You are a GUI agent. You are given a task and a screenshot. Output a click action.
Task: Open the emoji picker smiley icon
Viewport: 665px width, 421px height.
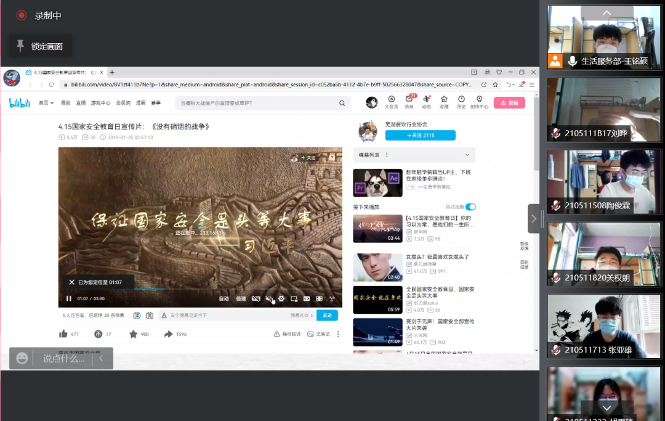[22, 358]
